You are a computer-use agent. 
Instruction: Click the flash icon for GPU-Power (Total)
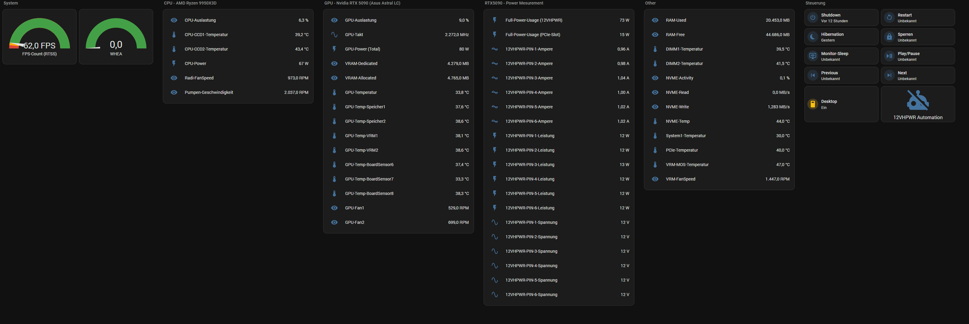coord(334,49)
